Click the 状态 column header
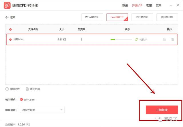This screenshot has width=183, height=127. click(128, 29)
